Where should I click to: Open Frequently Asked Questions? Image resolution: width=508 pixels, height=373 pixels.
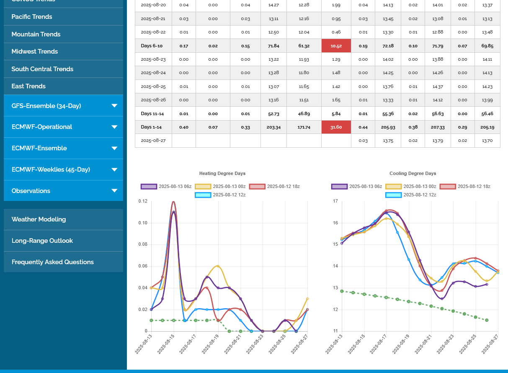[53, 262]
